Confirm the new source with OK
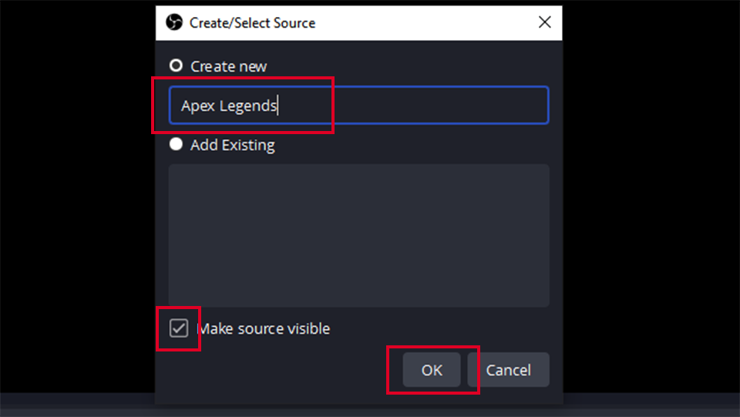The height and width of the screenshot is (417, 740). [x=432, y=370]
